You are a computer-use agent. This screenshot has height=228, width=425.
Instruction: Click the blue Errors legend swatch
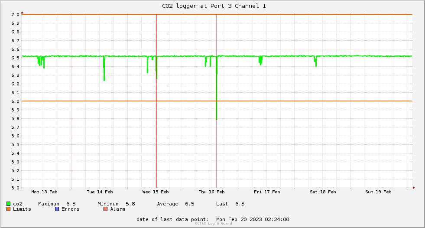click(57, 209)
